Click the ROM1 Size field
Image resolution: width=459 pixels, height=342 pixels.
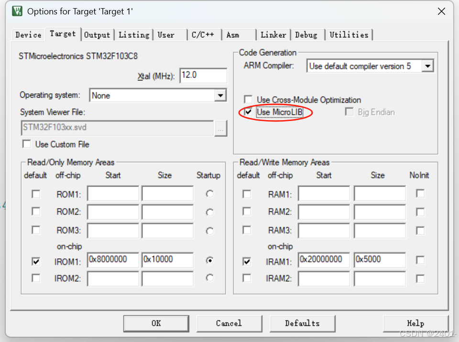(168, 193)
